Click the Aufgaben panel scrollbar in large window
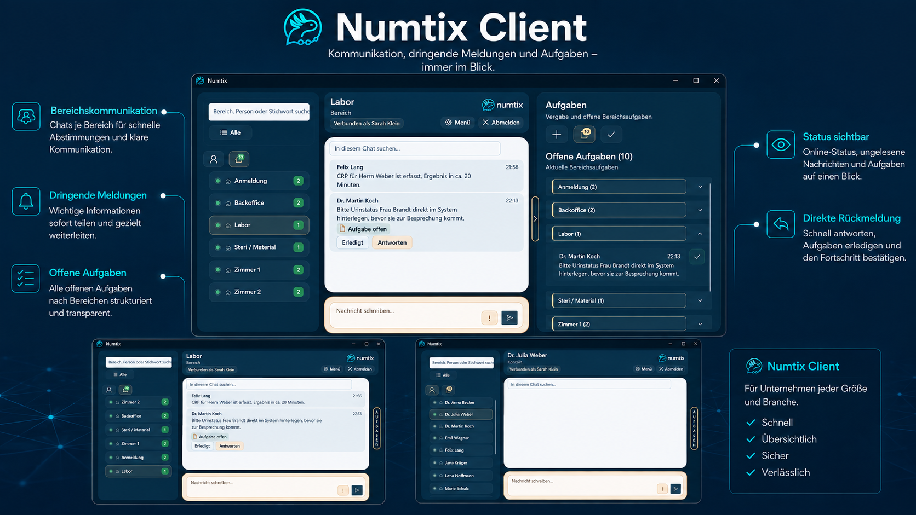The width and height of the screenshot is (916, 515). pyautogui.click(x=711, y=236)
